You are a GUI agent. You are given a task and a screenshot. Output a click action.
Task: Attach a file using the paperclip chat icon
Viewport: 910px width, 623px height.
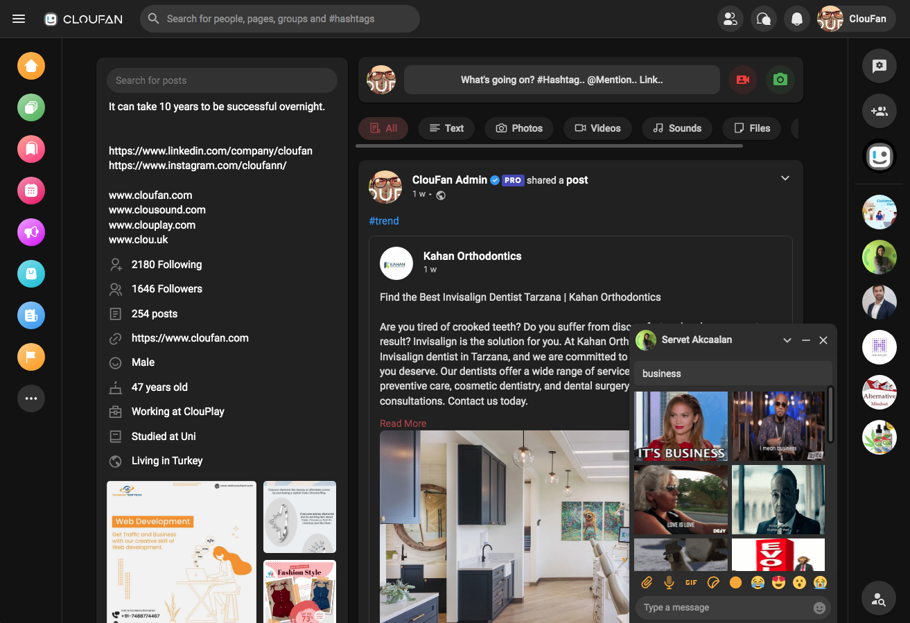[x=646, y=583]
